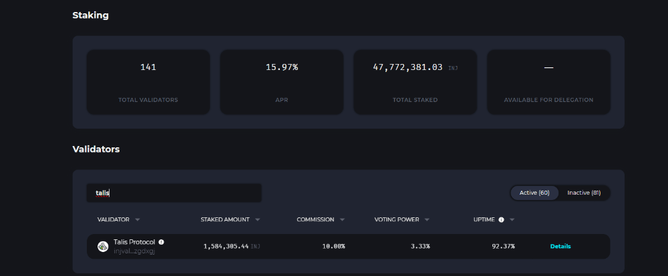Switch to the Active (60) validators tab
The image size is (668, 276).
[x=534, y=193]
